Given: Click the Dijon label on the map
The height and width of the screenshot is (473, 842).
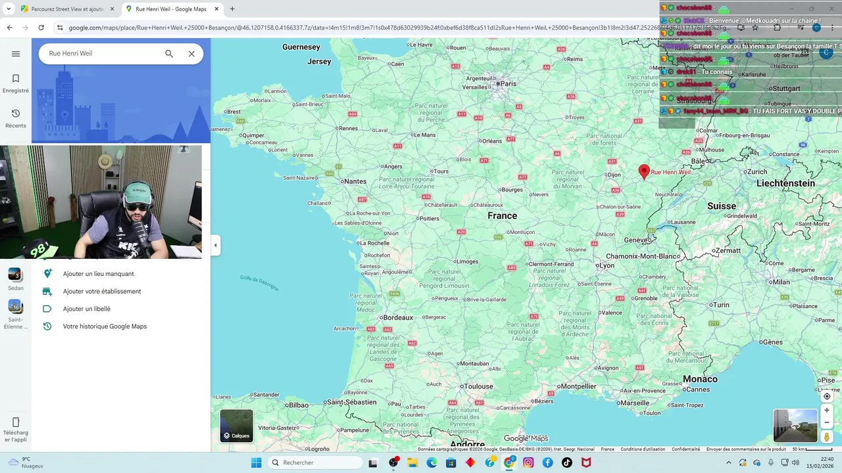Looking at the screenshot, I should pyautogui.click(x=614, y=175).
